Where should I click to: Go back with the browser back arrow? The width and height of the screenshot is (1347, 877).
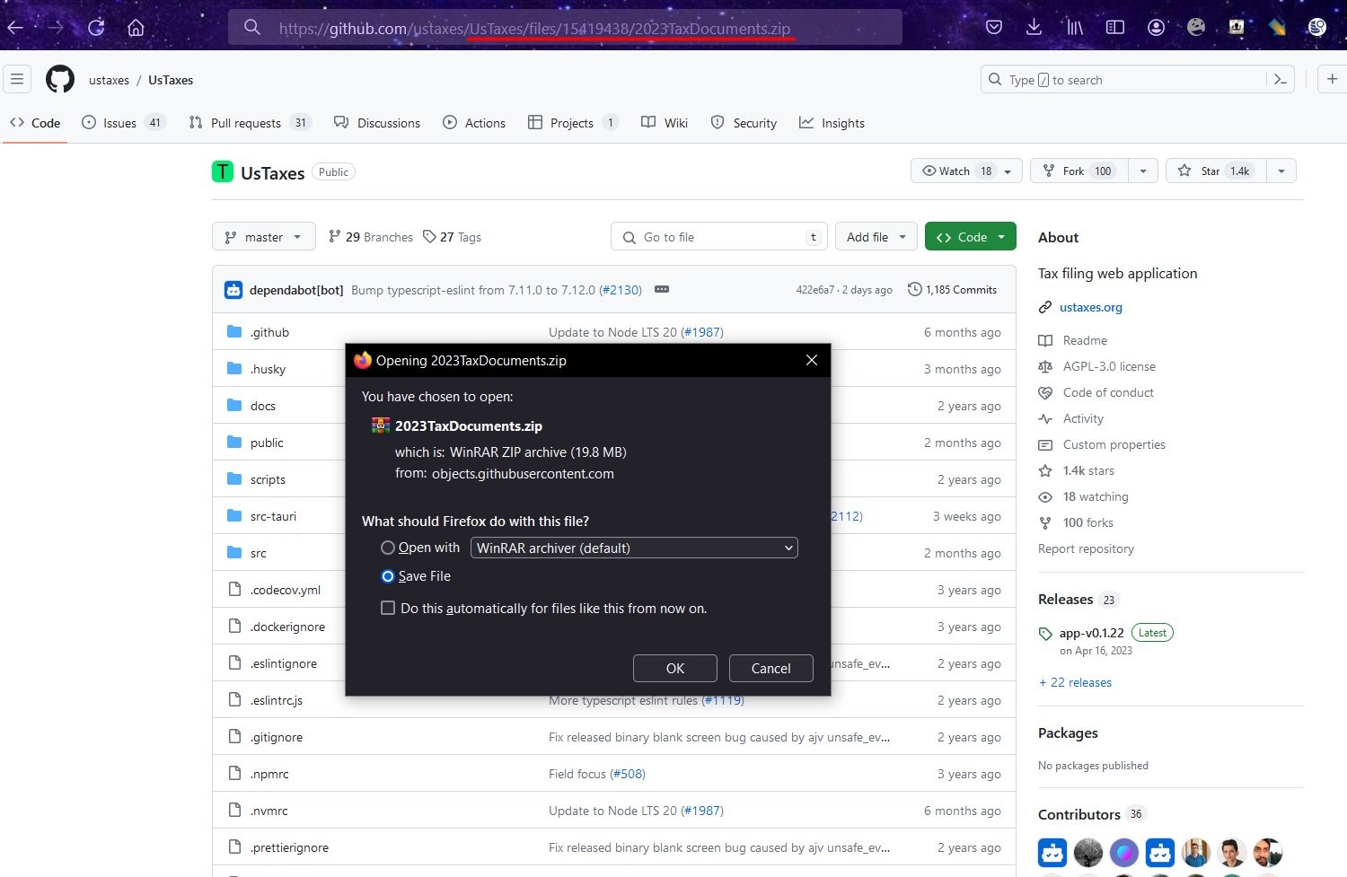click(14, 28)
